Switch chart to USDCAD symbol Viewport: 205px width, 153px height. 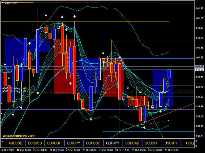click(x=132, y=143)
